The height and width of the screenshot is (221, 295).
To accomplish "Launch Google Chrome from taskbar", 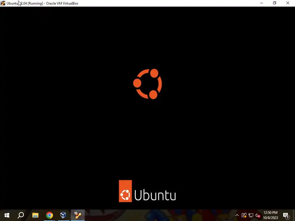I will click(50, 215).
